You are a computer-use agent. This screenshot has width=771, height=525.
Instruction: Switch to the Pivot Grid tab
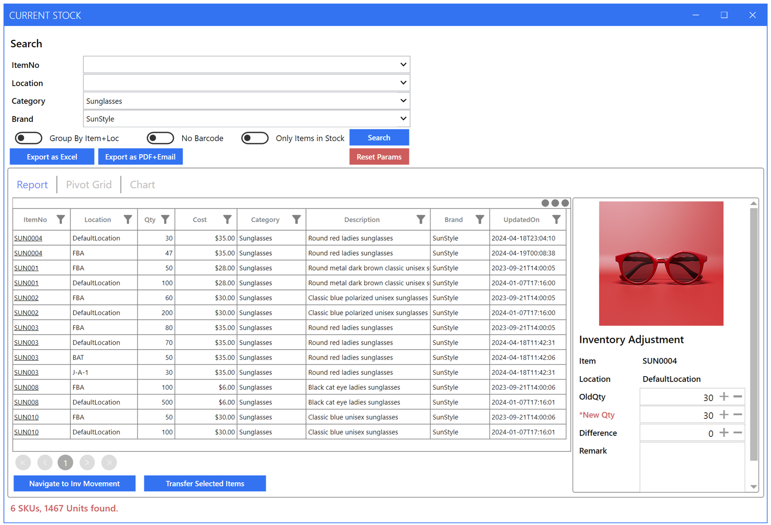coord(89,185)
